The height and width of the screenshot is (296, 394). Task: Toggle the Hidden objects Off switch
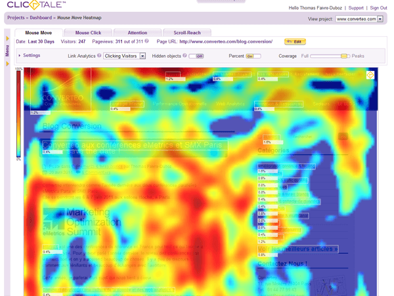click(196, 56)
